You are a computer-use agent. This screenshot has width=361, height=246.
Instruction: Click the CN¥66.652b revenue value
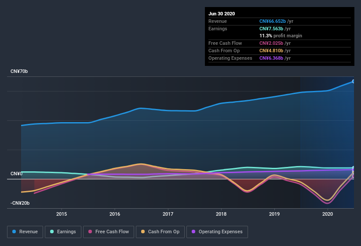273,22
